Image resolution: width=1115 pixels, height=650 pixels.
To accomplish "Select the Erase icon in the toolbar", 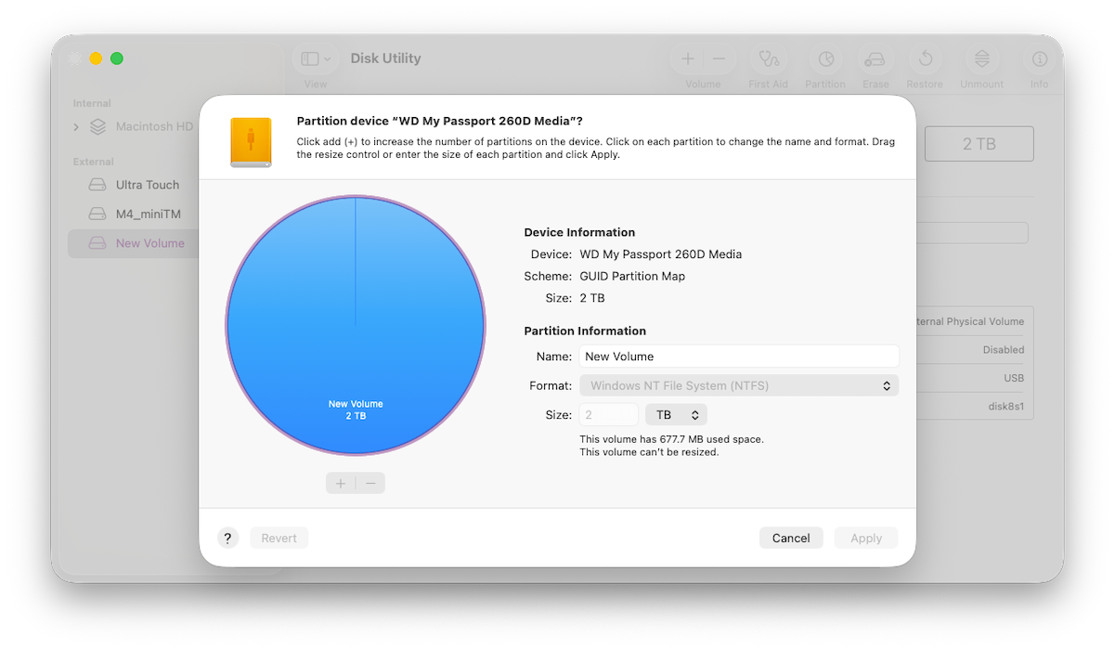I will click(875, 60).
